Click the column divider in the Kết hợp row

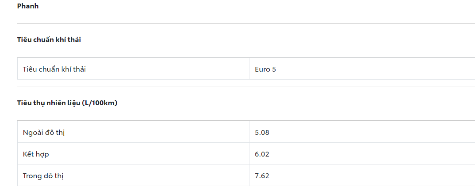pyautogui.click(x=249, y=154)
